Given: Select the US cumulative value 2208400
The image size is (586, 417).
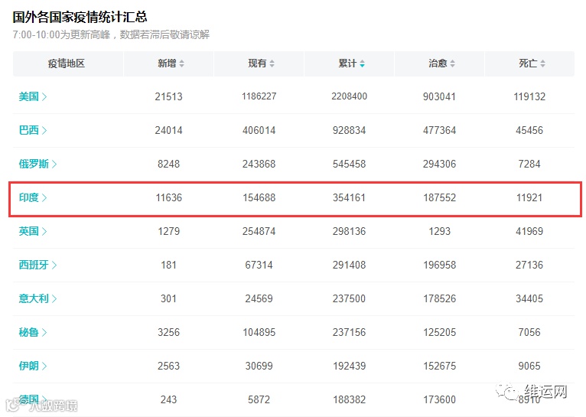Looking at the screenshot, I should [x=349, y=96].
